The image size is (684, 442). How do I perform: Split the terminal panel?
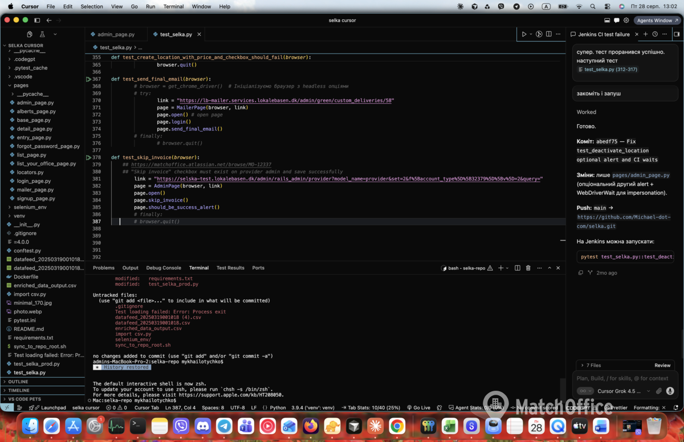click(518, 268)
